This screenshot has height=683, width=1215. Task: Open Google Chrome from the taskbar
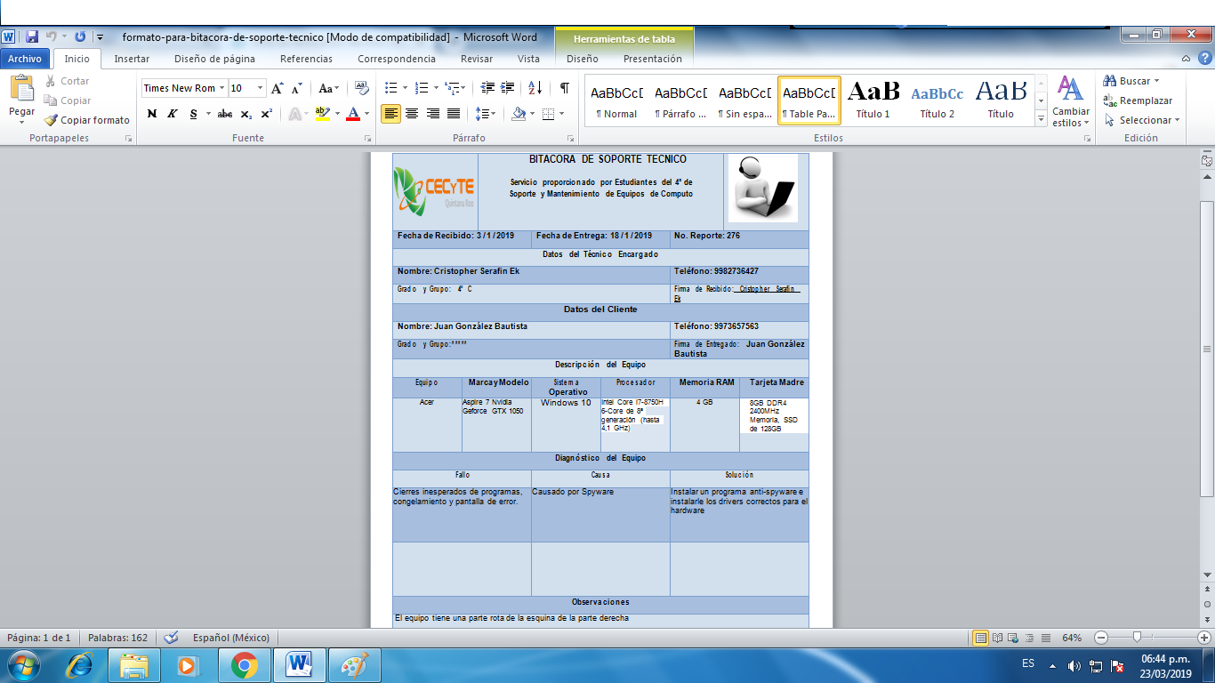tap(244, 664)
